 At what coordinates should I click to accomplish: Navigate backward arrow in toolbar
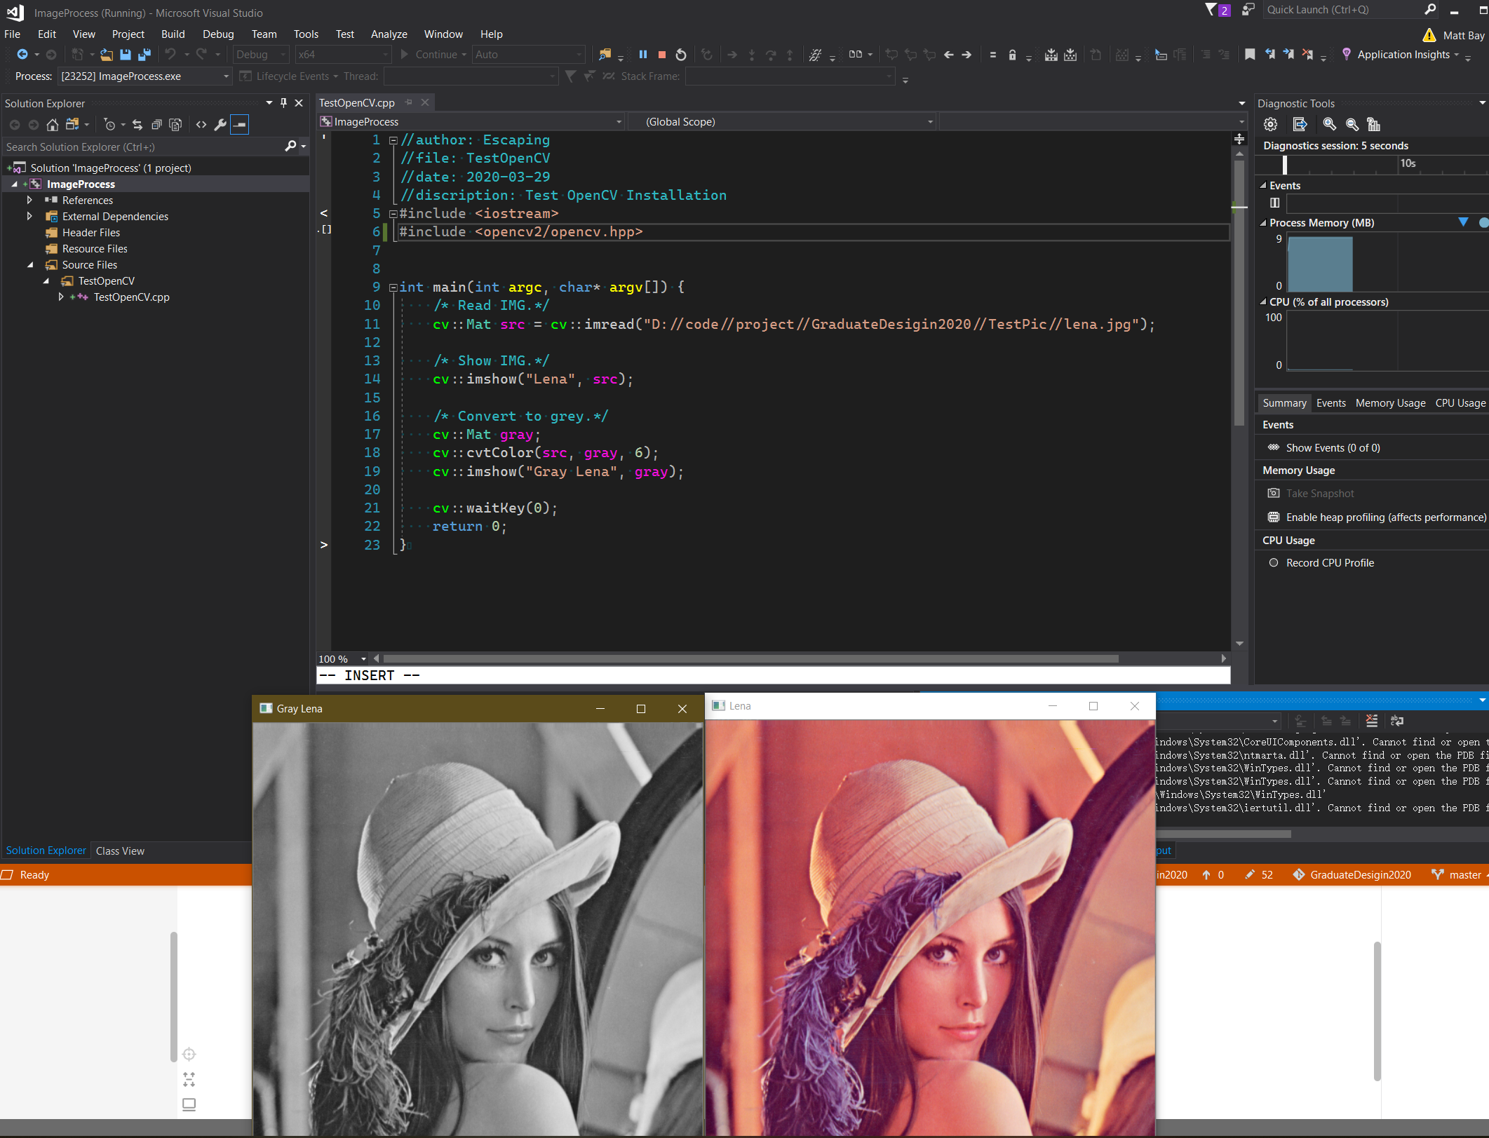[x=22, y=55]
